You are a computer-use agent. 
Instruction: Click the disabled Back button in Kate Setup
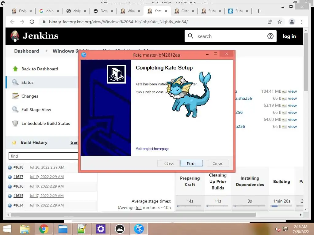(x=168, y=163)
